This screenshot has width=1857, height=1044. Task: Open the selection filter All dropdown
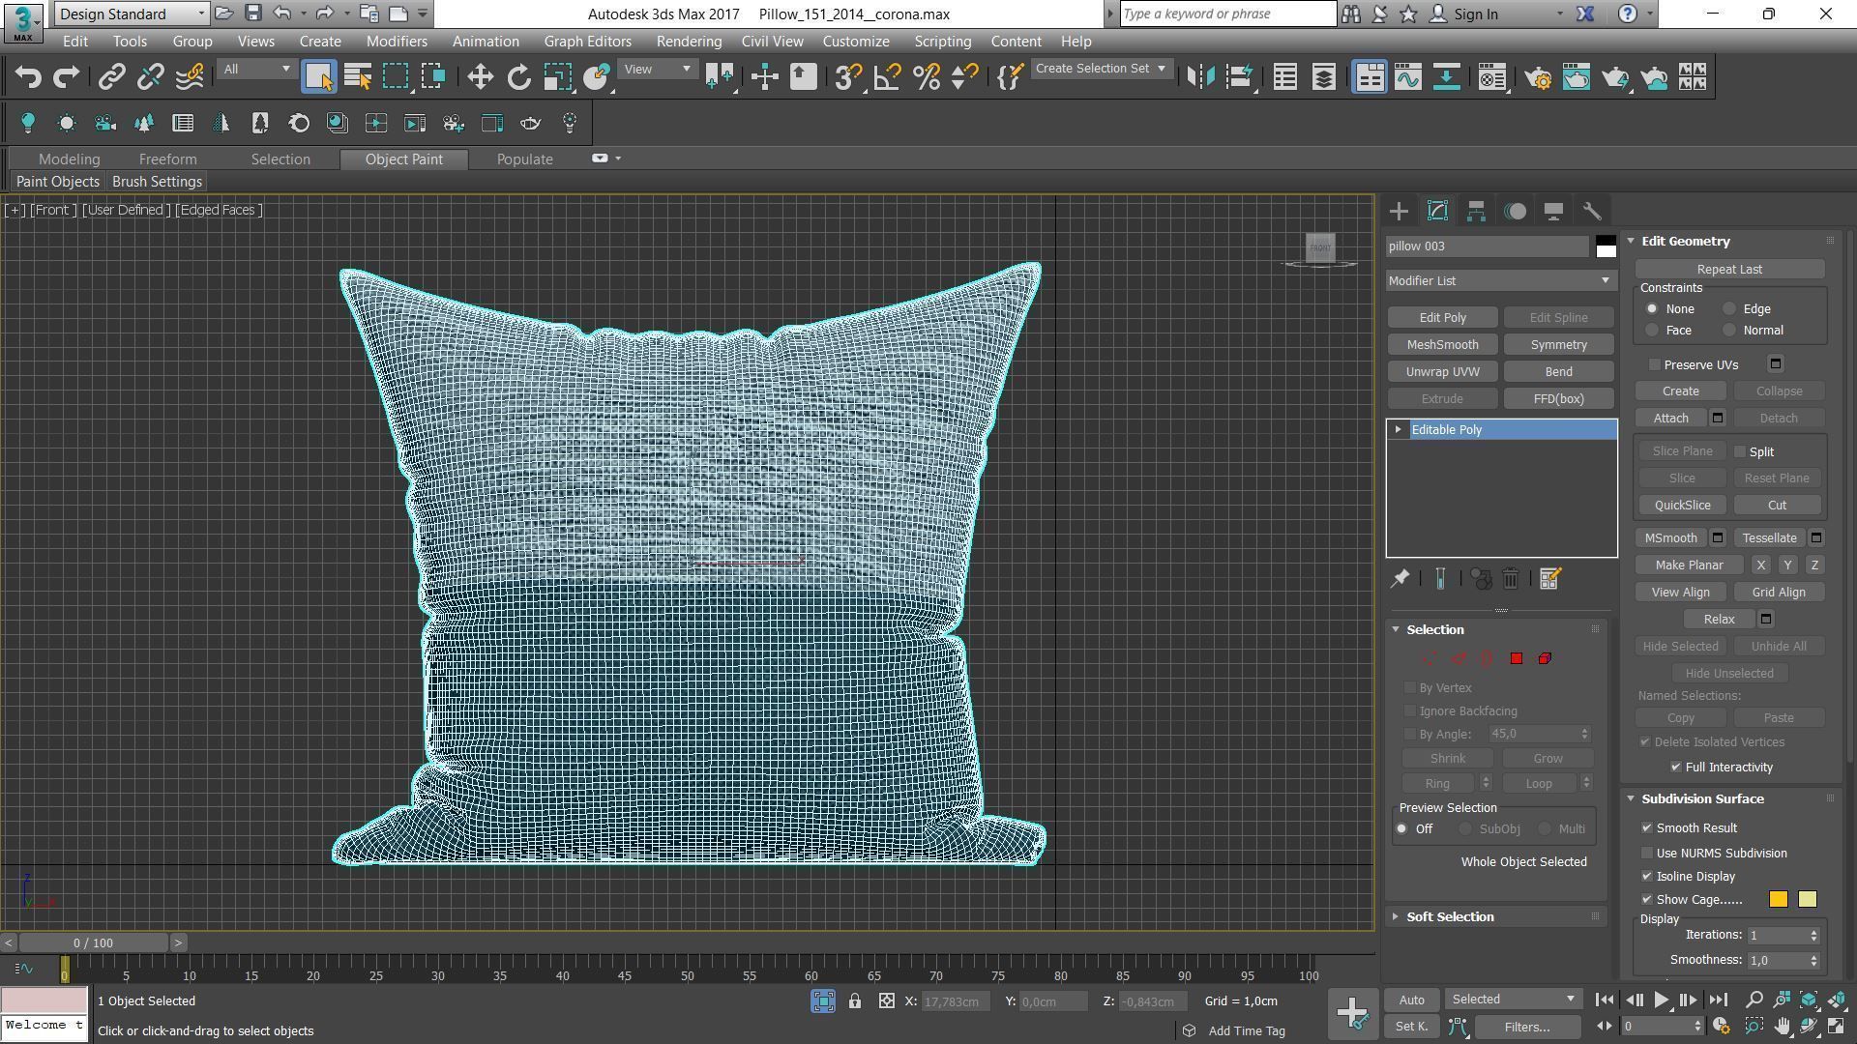coord(256,70)
